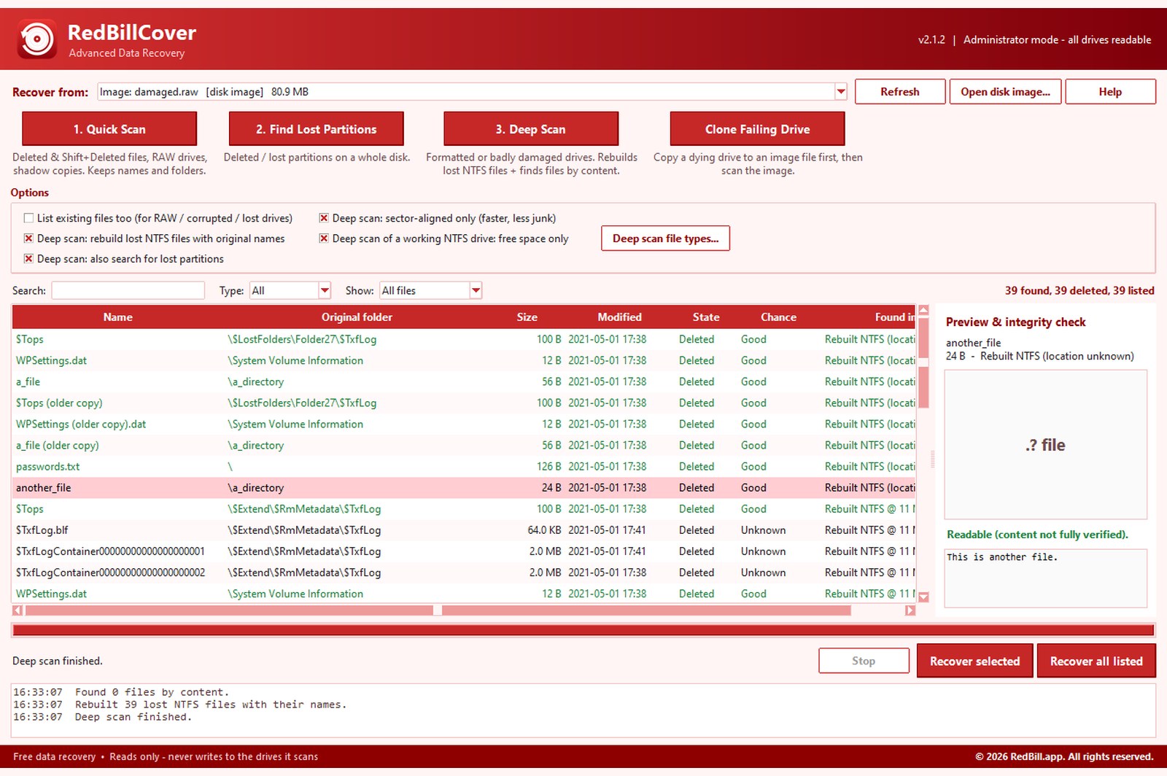Select the a_file (older copy) row
Image resolution: width=1167 pixels, height=776 pixels.
click(464, 446)
